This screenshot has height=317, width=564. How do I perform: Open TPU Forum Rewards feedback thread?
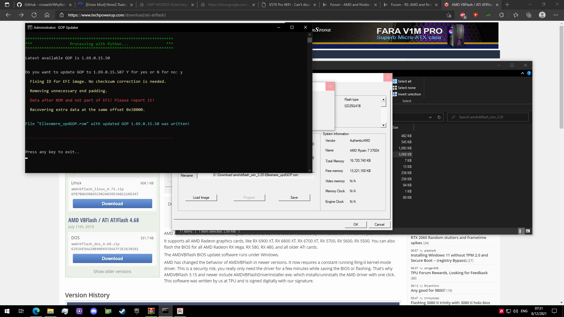click(x=449, y=273)
